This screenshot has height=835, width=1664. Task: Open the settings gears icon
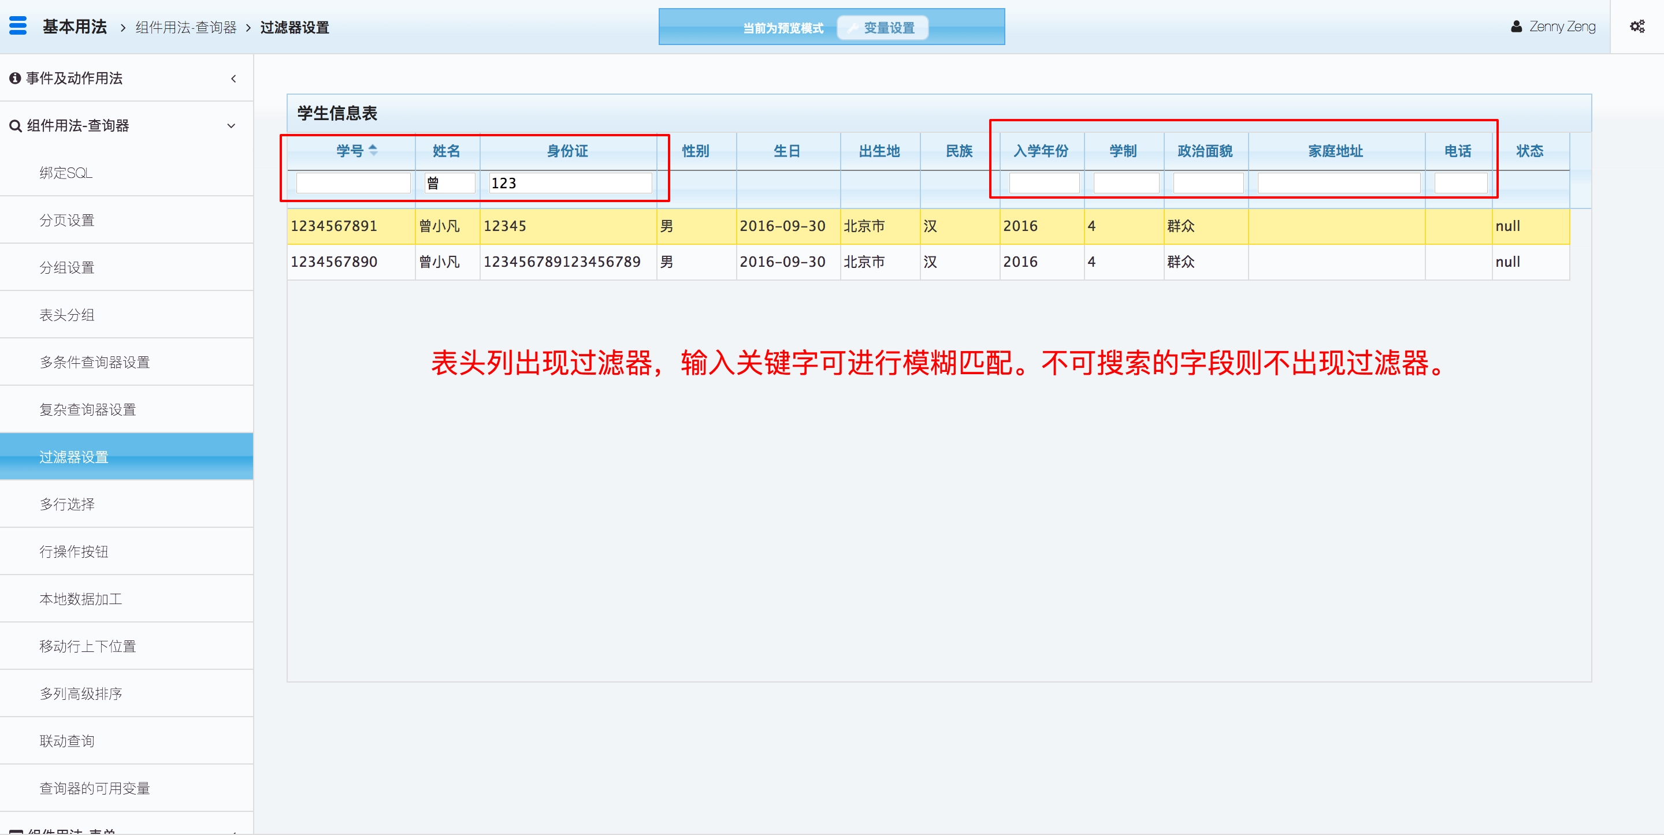1636,27
